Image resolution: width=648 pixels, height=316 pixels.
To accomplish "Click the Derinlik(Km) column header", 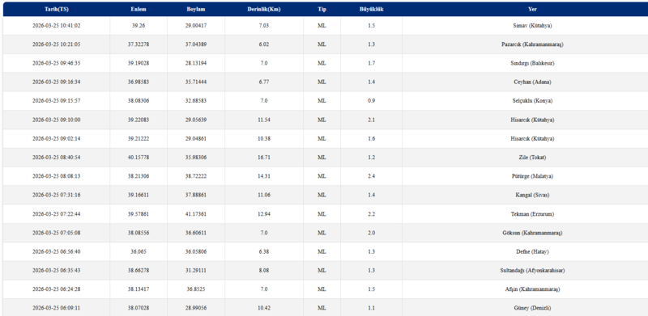I will coord(264,9).
